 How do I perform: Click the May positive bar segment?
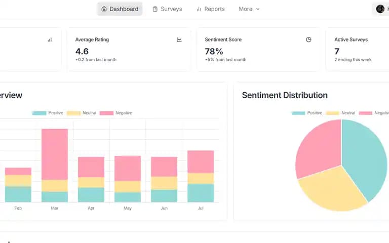[128, 197]
